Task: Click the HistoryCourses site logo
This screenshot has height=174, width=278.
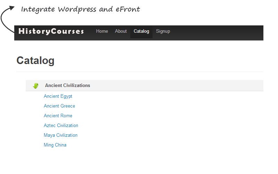Action: 51,31
